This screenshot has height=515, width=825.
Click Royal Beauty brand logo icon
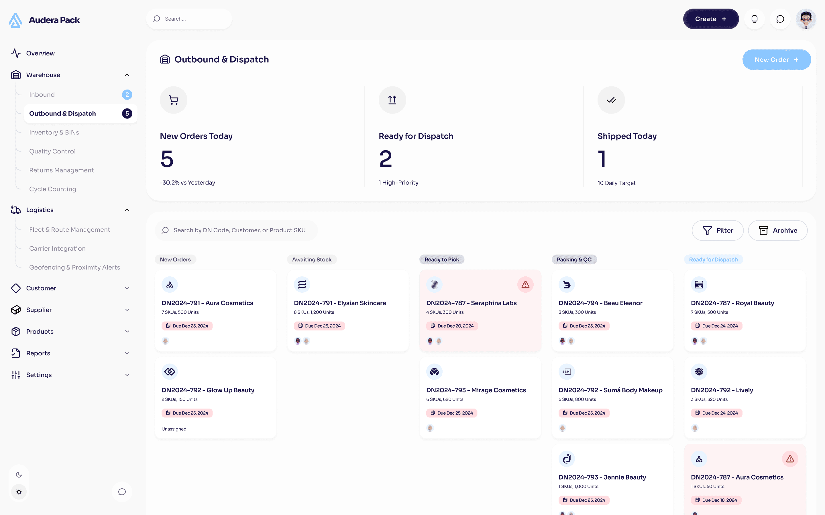click(699, 284)
